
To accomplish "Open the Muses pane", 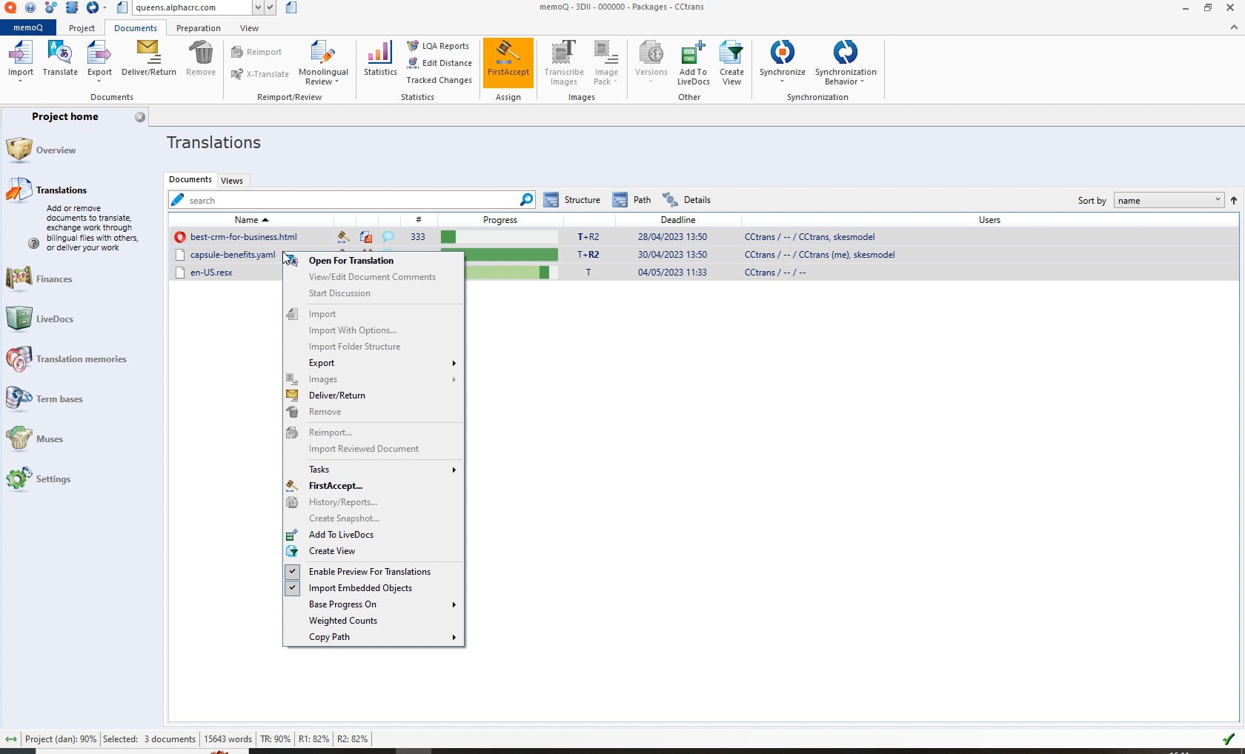I will pos(35,439).
